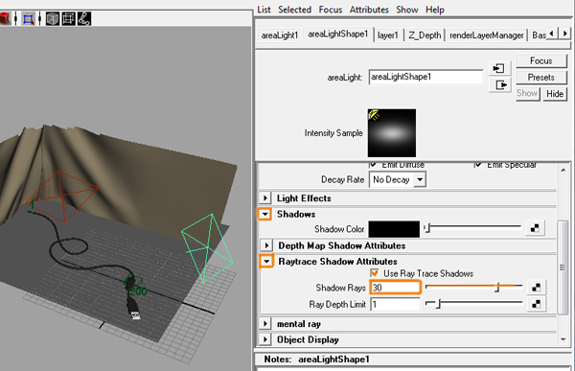Click map button beside Ray Depth Limit
Viewport: 575px width, 371px height.
click(536, 304)
